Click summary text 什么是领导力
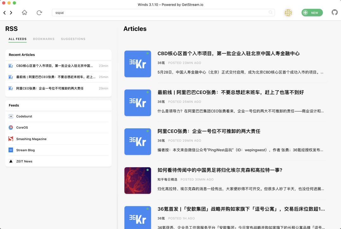The width and height of the screenshot is (341, 229). [241, 111]
